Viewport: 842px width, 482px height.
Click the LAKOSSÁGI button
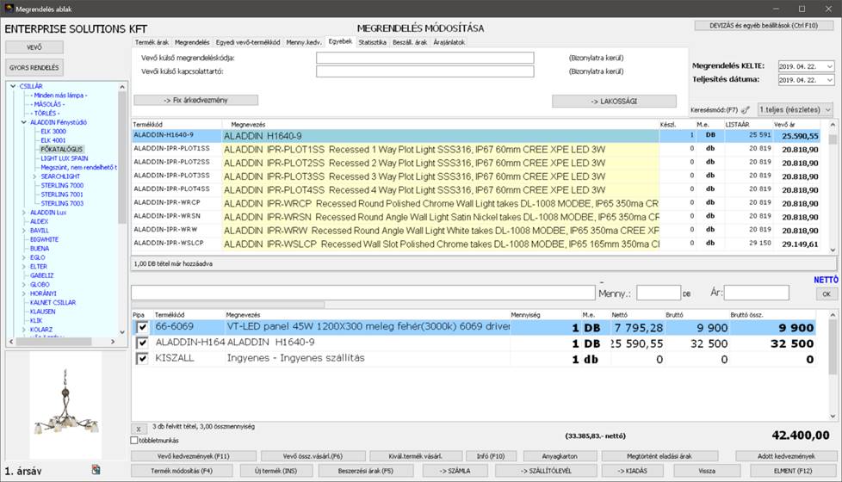pyautogui.click(x=614, y=101)
